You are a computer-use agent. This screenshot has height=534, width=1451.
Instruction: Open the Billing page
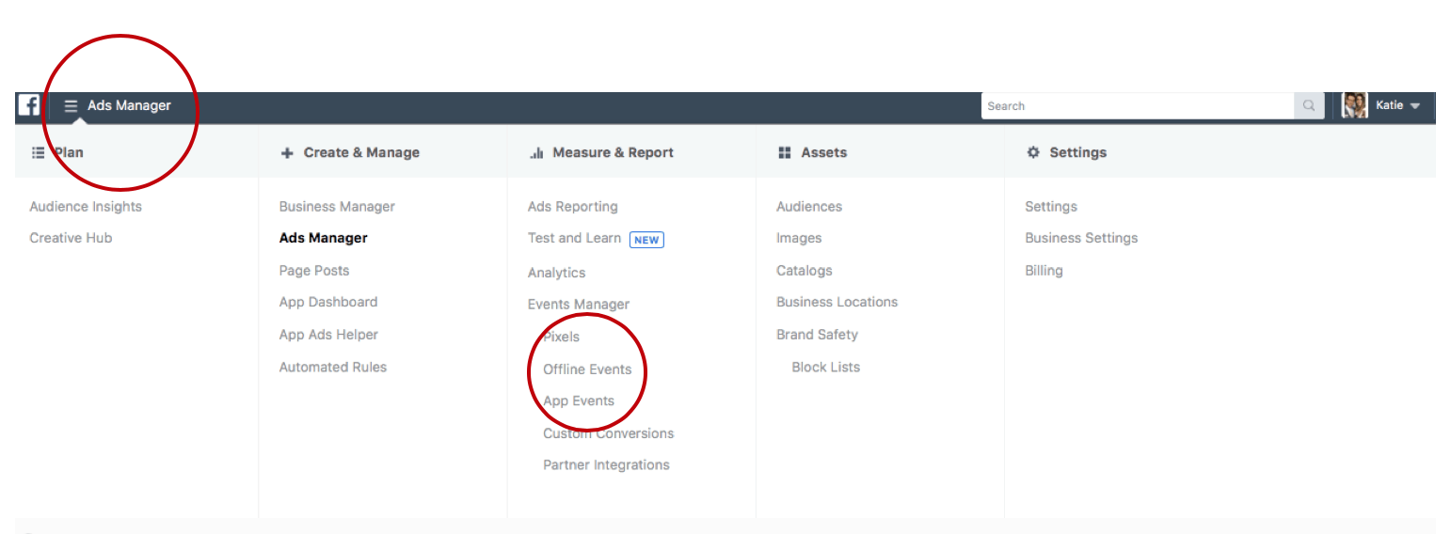[1044, 271]
